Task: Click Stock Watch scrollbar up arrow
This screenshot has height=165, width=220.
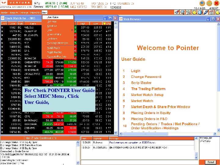Action: coord(116,23)
